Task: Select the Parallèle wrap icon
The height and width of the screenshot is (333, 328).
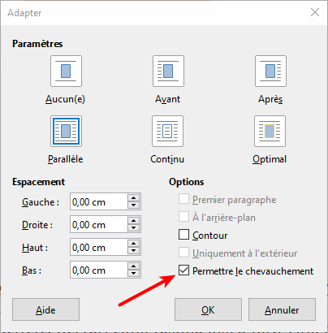Action: coord(66,132)
